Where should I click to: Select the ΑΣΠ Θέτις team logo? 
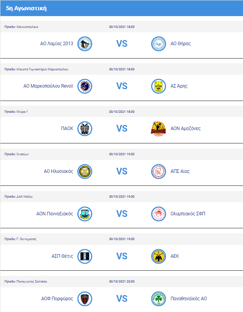coord(85,256)
